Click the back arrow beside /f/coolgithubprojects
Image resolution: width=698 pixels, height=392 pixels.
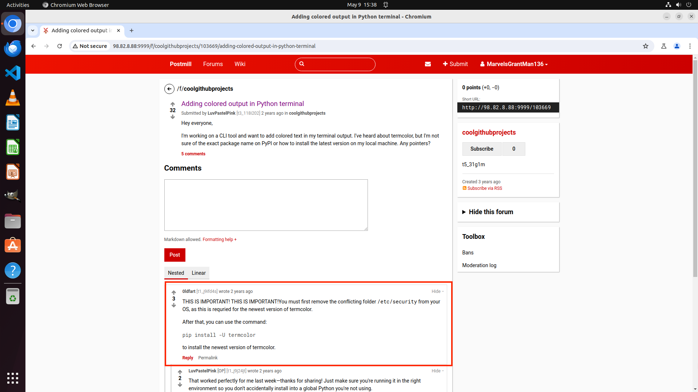(169, 89)
